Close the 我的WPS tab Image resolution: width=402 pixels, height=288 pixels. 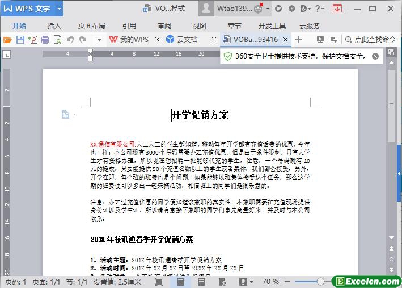[157, 40]
